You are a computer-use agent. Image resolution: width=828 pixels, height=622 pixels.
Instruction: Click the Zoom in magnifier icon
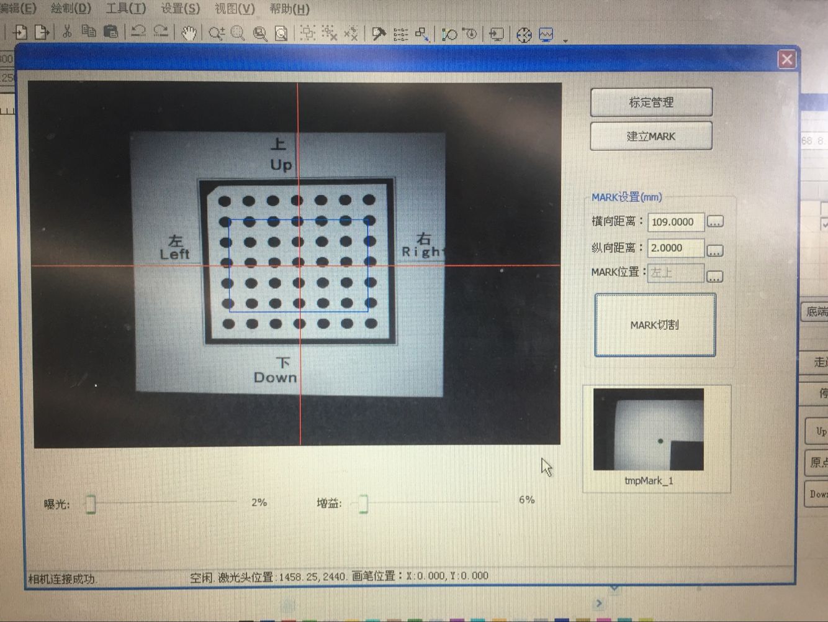coord(216,34)
